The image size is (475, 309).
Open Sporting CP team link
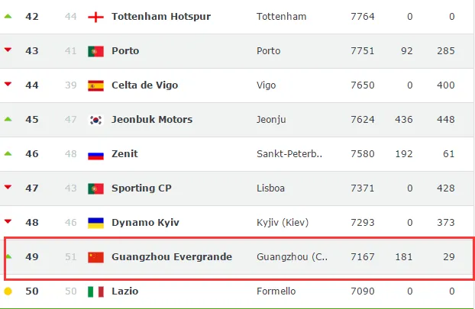[141, 188]
